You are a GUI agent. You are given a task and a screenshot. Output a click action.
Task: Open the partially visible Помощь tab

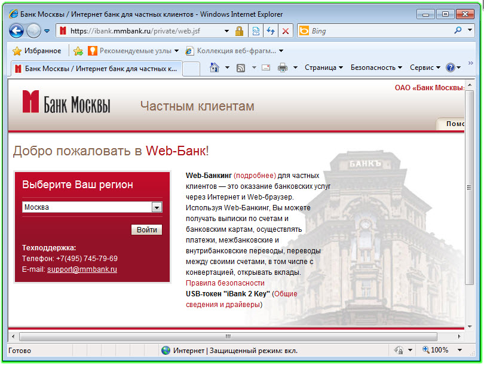pyautogui.click(x=450, y=124)
